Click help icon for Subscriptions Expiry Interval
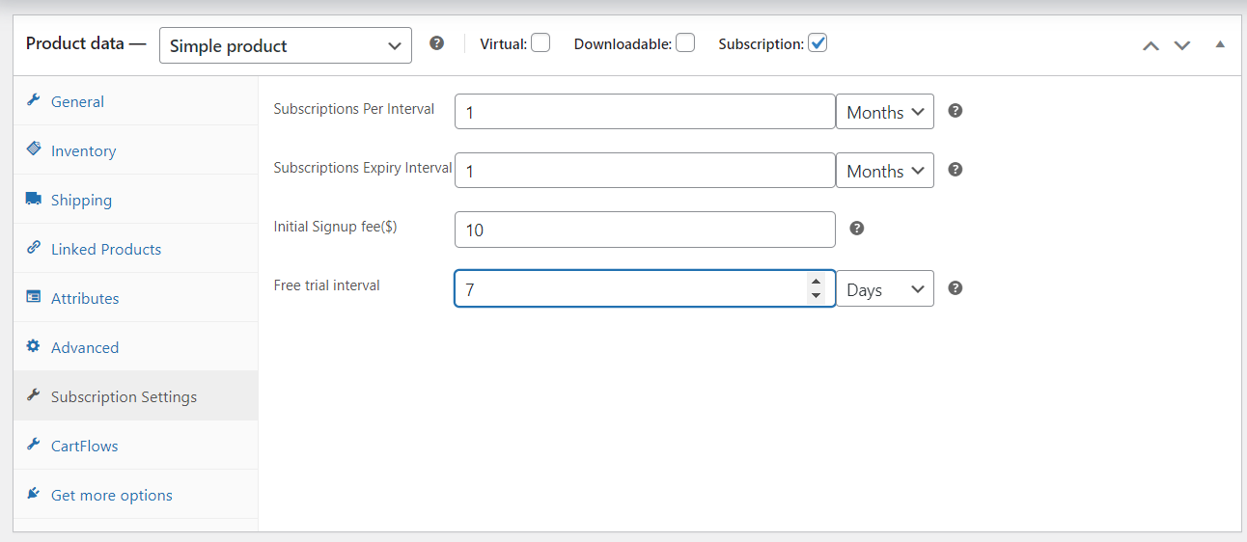Image resolution: width=1247 pixels, height=542 pixels. (956, 170)
